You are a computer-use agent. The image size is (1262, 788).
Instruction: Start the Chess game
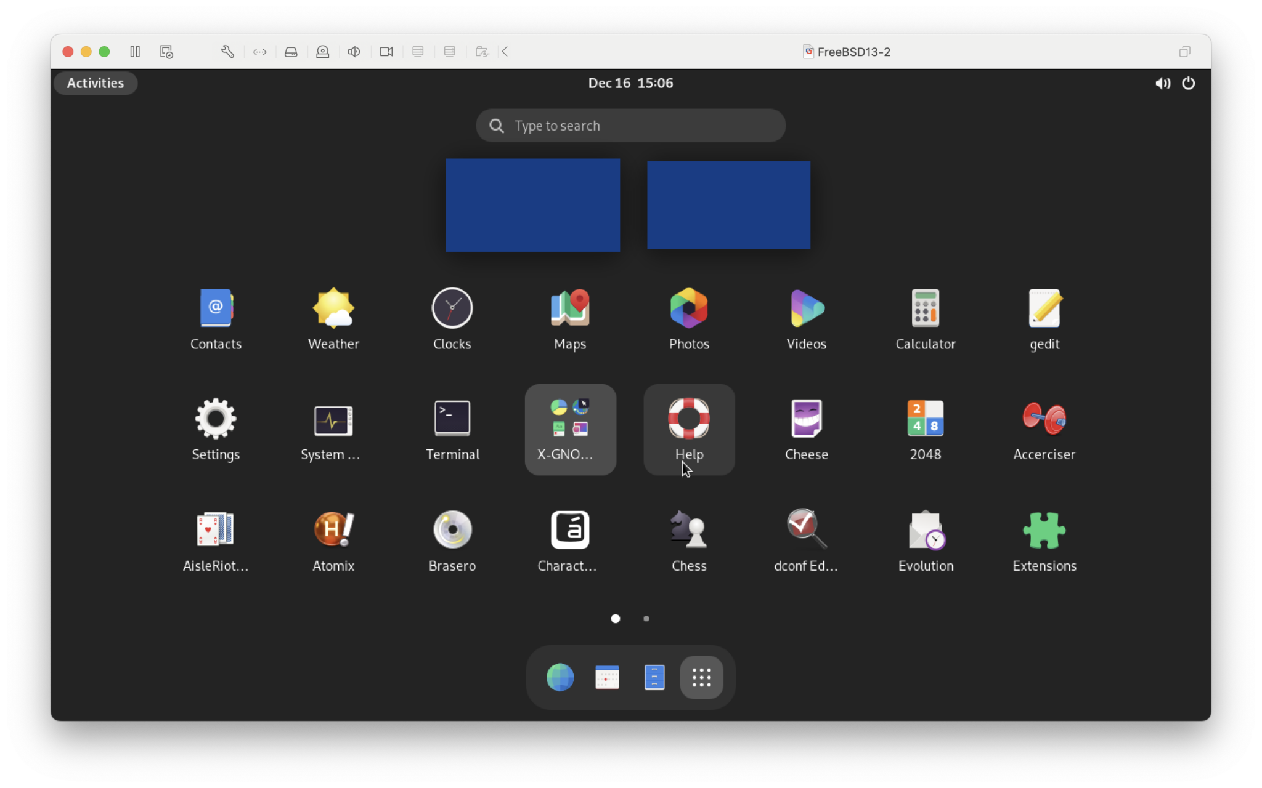pos(688,529)
